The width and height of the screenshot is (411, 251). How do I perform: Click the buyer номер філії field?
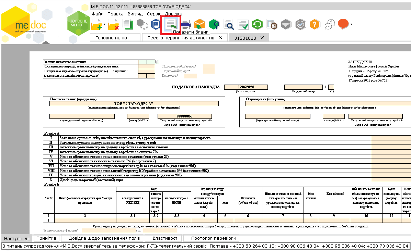334,116
